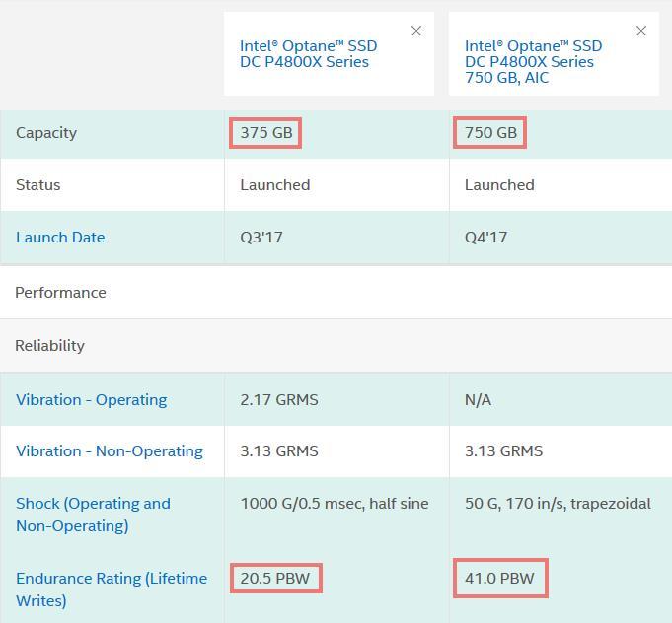
Task: Select the Q4'17 launch date value
Action: coord(485,238)
